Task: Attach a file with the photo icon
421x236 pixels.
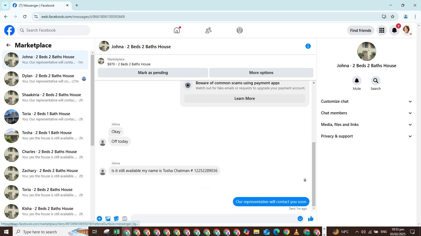Action: tap(108, 219)
